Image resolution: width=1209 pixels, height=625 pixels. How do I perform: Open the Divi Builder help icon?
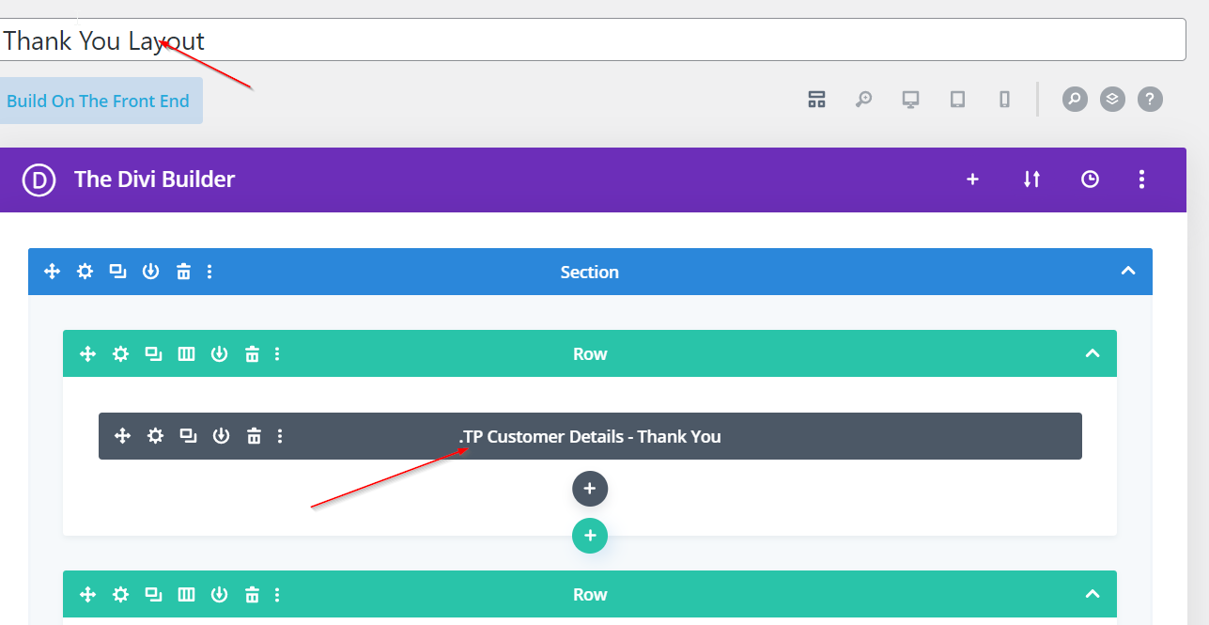(x=1150, y=99)
